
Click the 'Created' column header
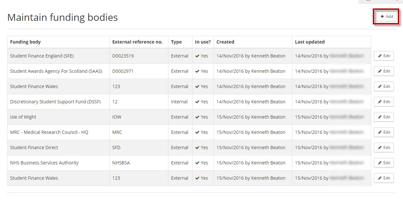(225, 42)
